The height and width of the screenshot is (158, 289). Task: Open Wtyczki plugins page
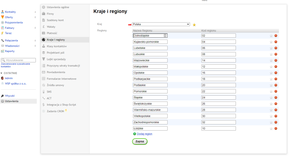point(9,96)
